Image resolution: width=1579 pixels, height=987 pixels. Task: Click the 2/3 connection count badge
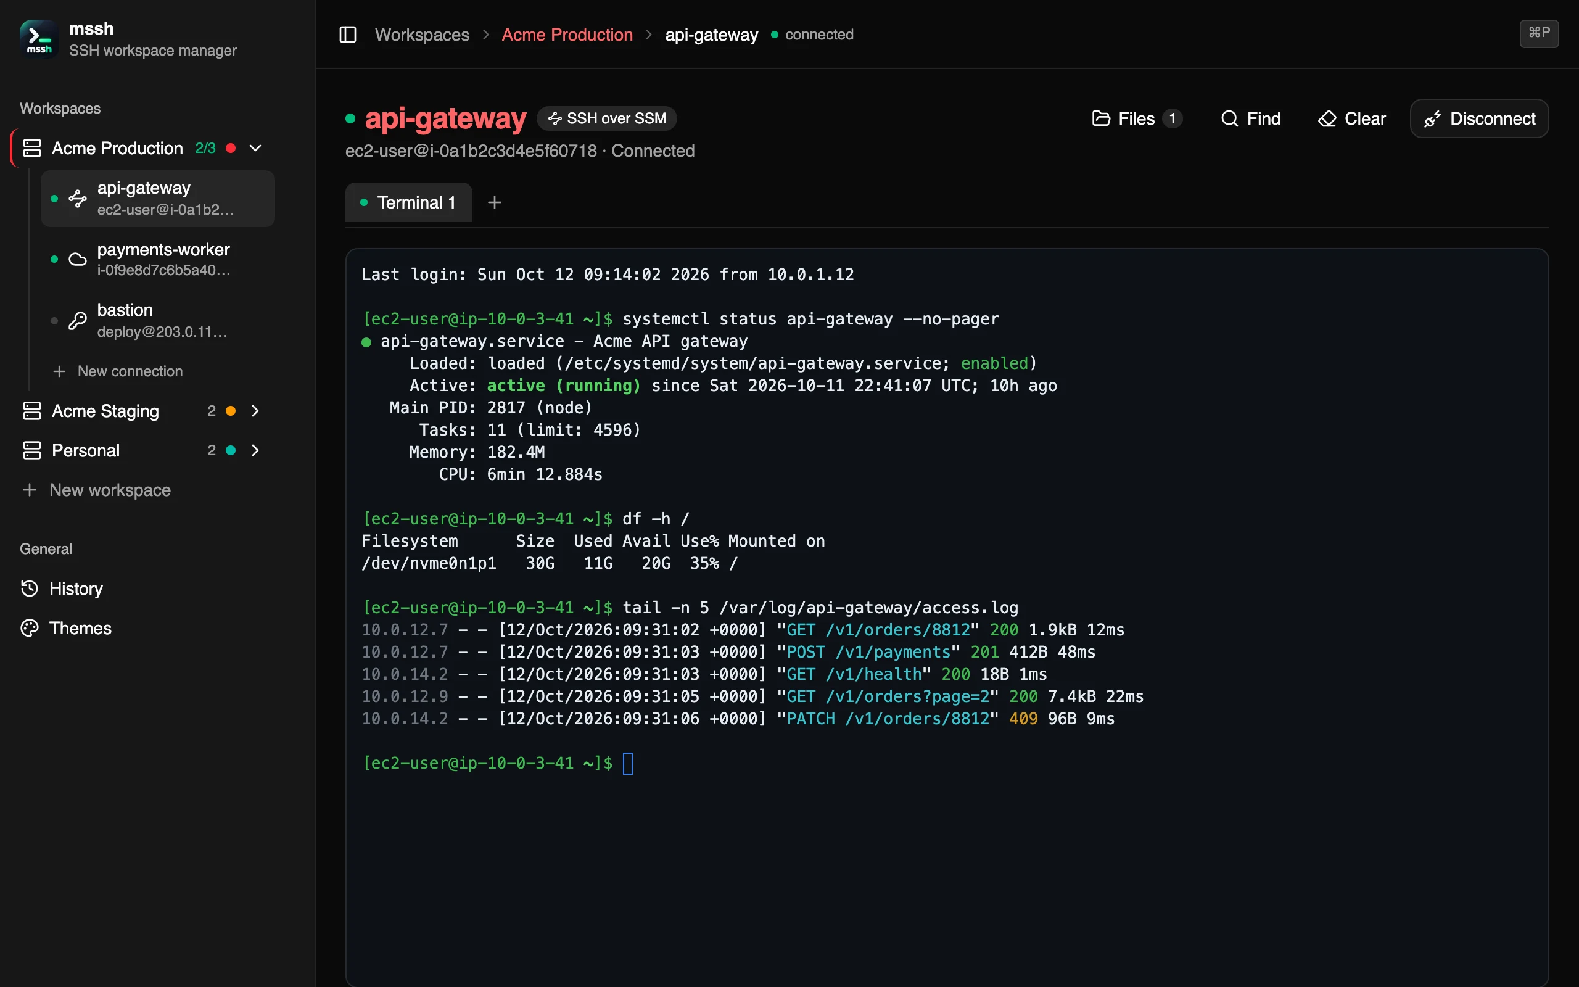(x=205, y=148)
